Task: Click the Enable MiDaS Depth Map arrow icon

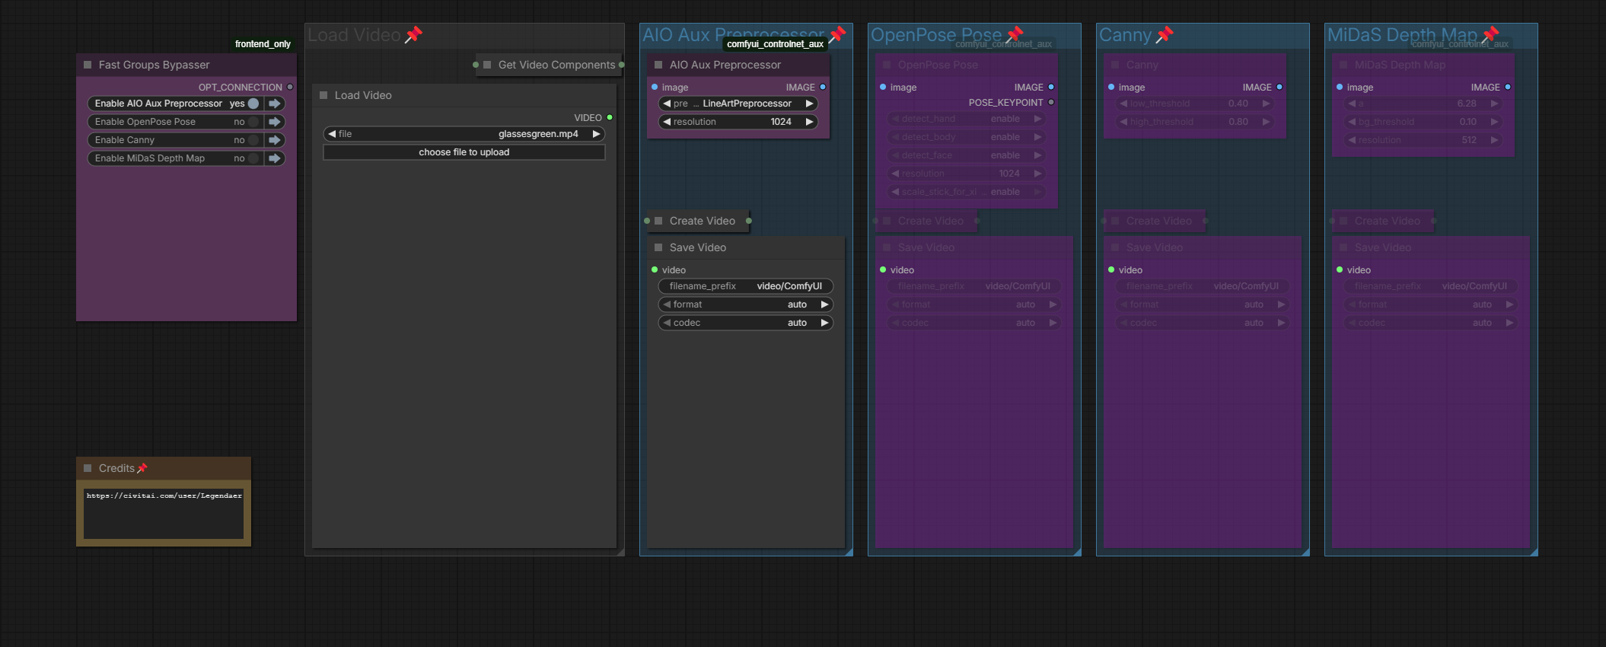Action: [275, 158]
